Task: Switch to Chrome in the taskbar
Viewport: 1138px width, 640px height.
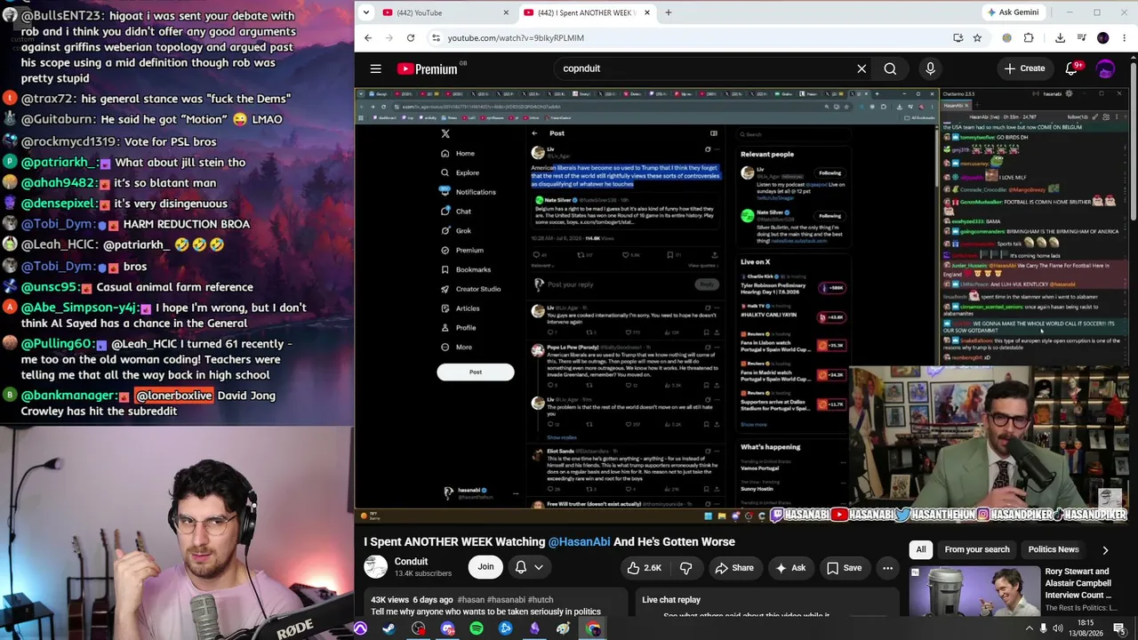Action: [x=593, y=628]
